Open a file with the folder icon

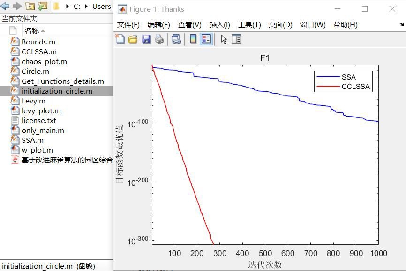coord(133,39)
